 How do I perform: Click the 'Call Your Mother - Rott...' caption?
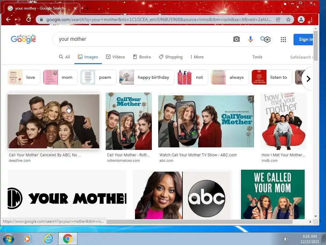(x=128, y=155)
